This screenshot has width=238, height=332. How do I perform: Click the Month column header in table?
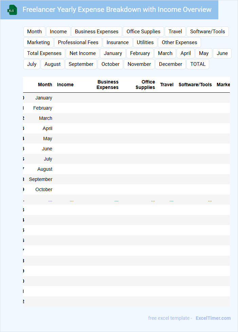[x=45, y=85]
